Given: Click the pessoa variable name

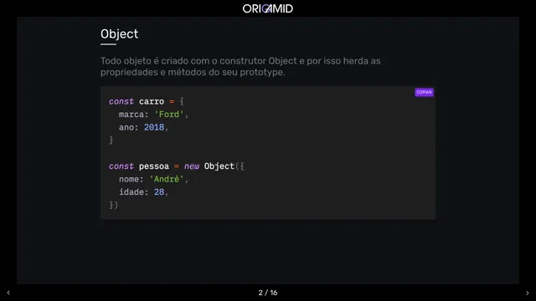Looking at the screenshot, I should pyautogui.click(x=154, y=166).
